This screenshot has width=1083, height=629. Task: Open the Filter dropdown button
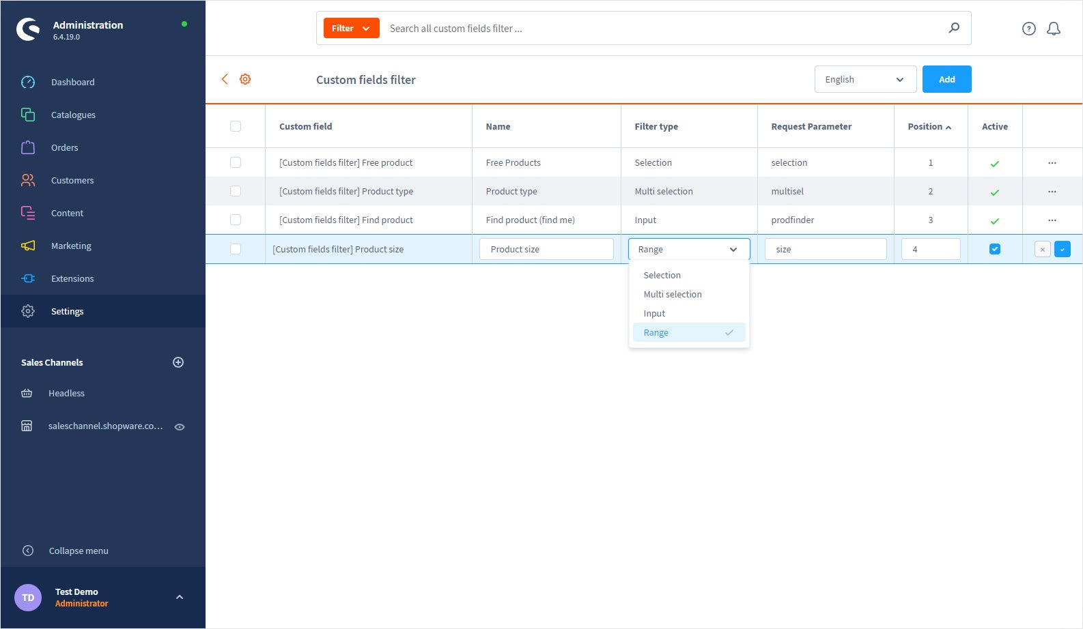351,28
